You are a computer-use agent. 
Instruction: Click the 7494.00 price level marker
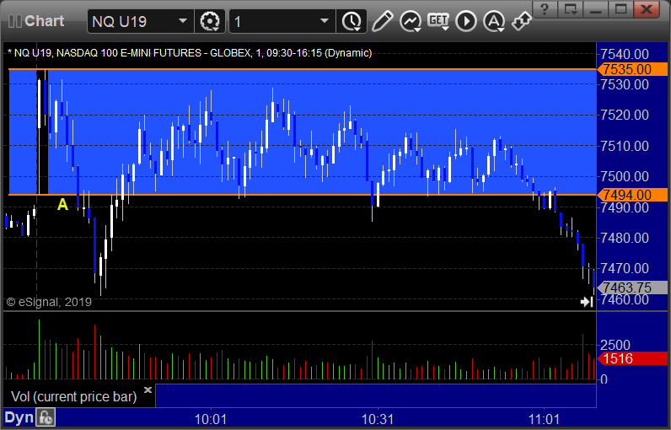pos(632,195)
